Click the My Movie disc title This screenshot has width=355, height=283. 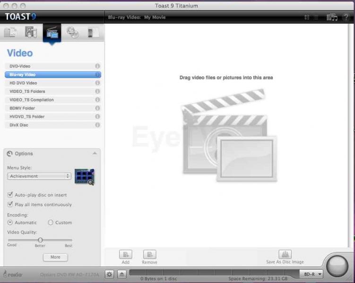155,17
